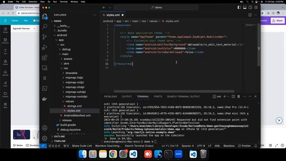Image resolution: width=286 pixels, height=161 pixels.
Task: Expand the debug folder
Action: (66, 49)
